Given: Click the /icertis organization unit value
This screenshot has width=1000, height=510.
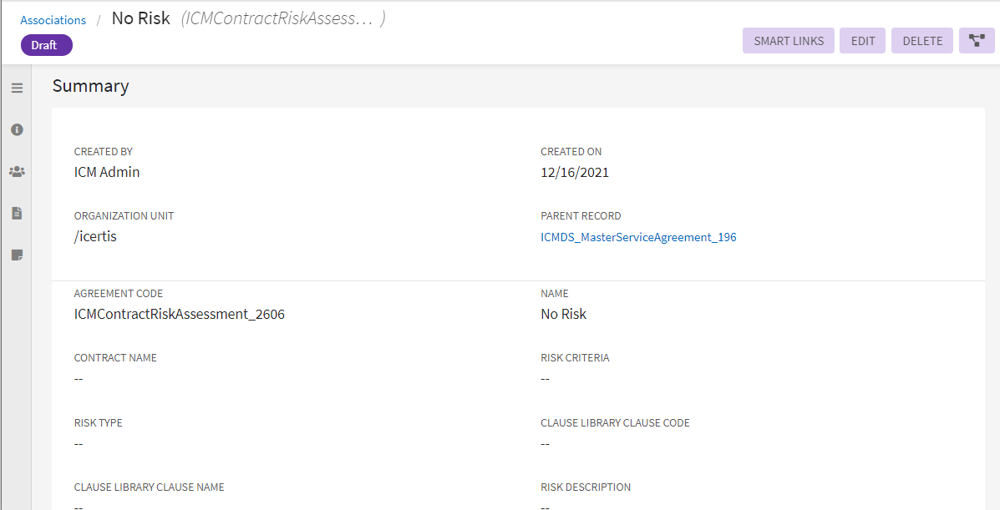Looking at the screenshot, I should coord(95,236).
